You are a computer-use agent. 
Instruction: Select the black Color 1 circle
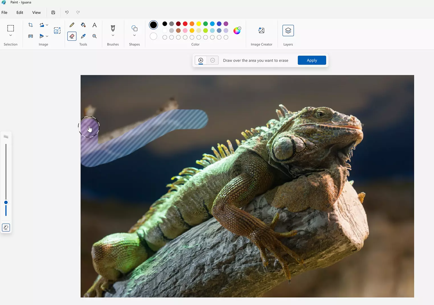(x=153, y=25)
